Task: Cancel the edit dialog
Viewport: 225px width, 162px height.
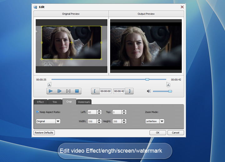Action: (176, 133)
